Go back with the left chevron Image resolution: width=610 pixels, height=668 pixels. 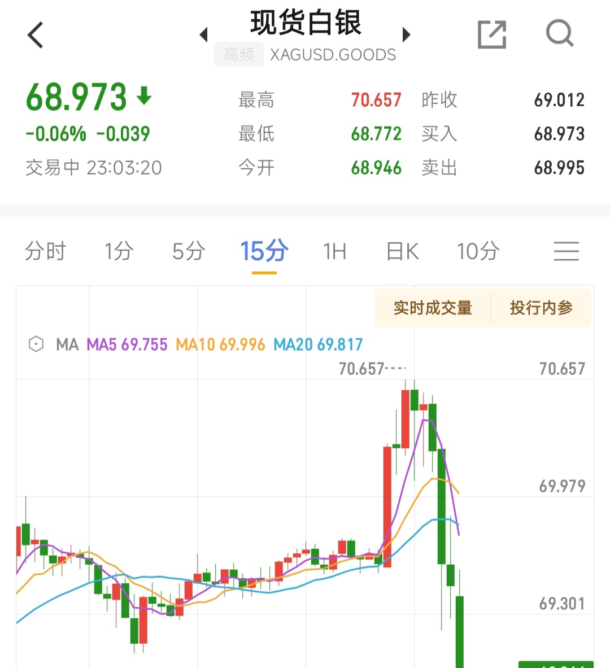36,35
